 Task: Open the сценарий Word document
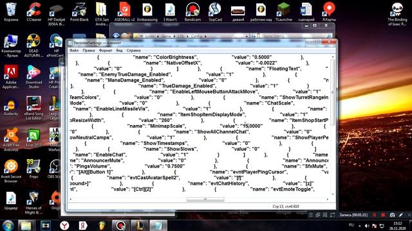[x=306, y=12]
